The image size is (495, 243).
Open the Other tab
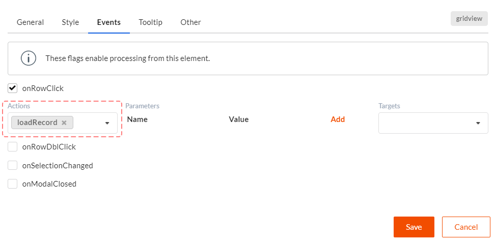(190, 22)
